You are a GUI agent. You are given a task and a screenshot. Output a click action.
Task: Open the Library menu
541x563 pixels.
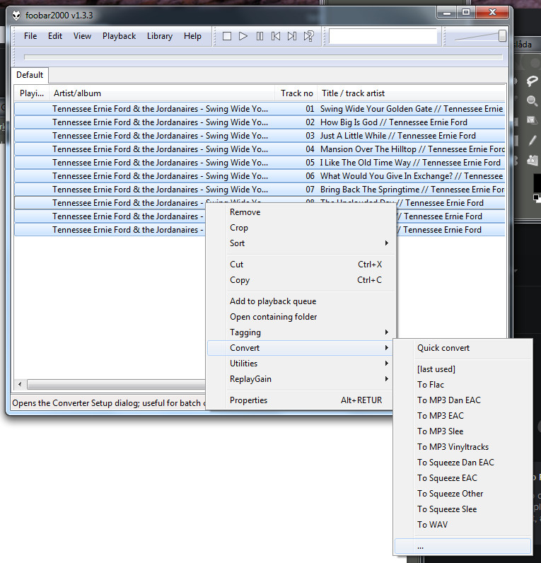pos(159,36)
